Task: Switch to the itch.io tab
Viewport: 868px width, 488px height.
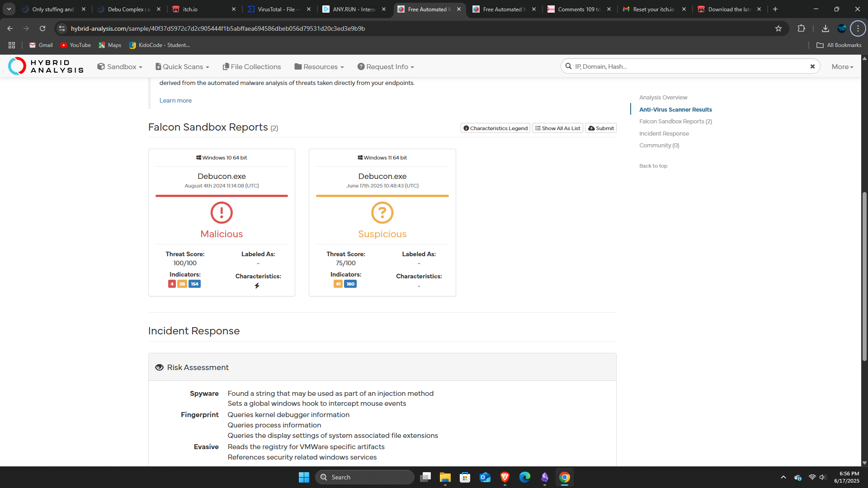Action: tap(204, 9)
